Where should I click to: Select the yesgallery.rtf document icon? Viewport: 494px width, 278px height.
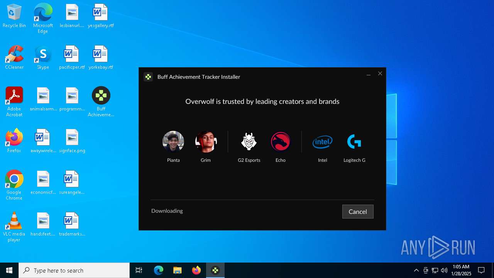pyautogui.click(x=101, y=16)
